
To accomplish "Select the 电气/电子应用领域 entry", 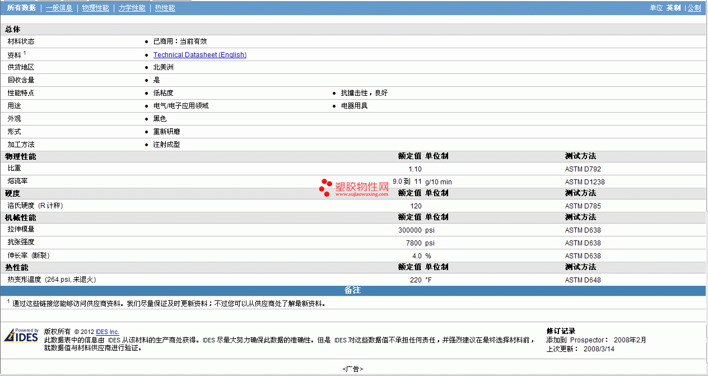I will (x=180, y=106).
